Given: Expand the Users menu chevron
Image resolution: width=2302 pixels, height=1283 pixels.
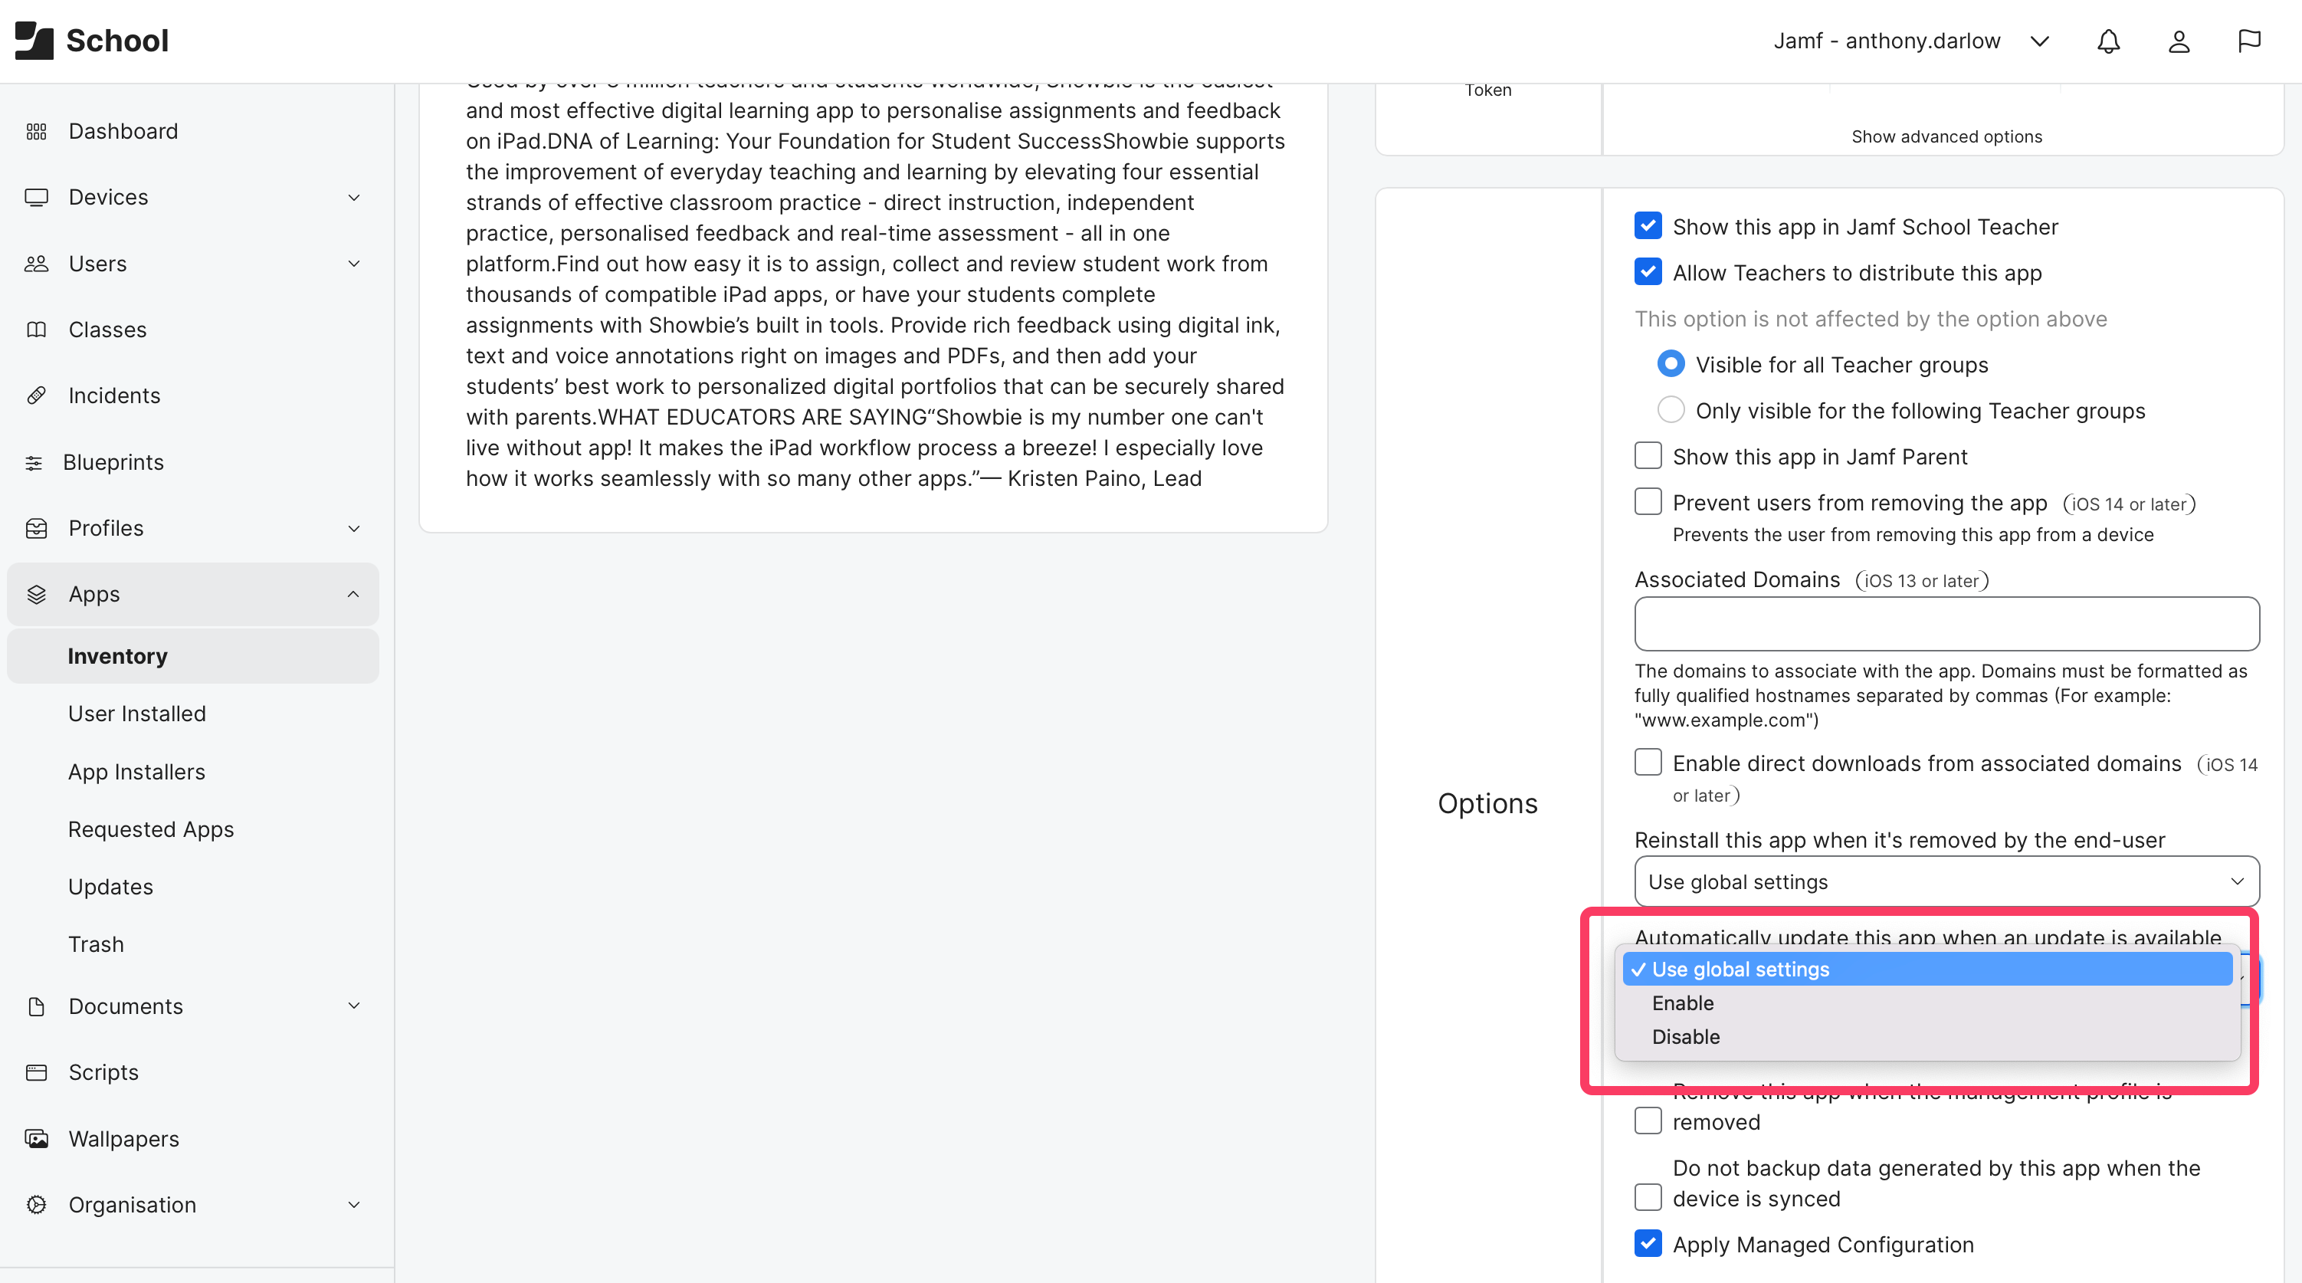Looking at the screenshot, I should pos(354,264).
